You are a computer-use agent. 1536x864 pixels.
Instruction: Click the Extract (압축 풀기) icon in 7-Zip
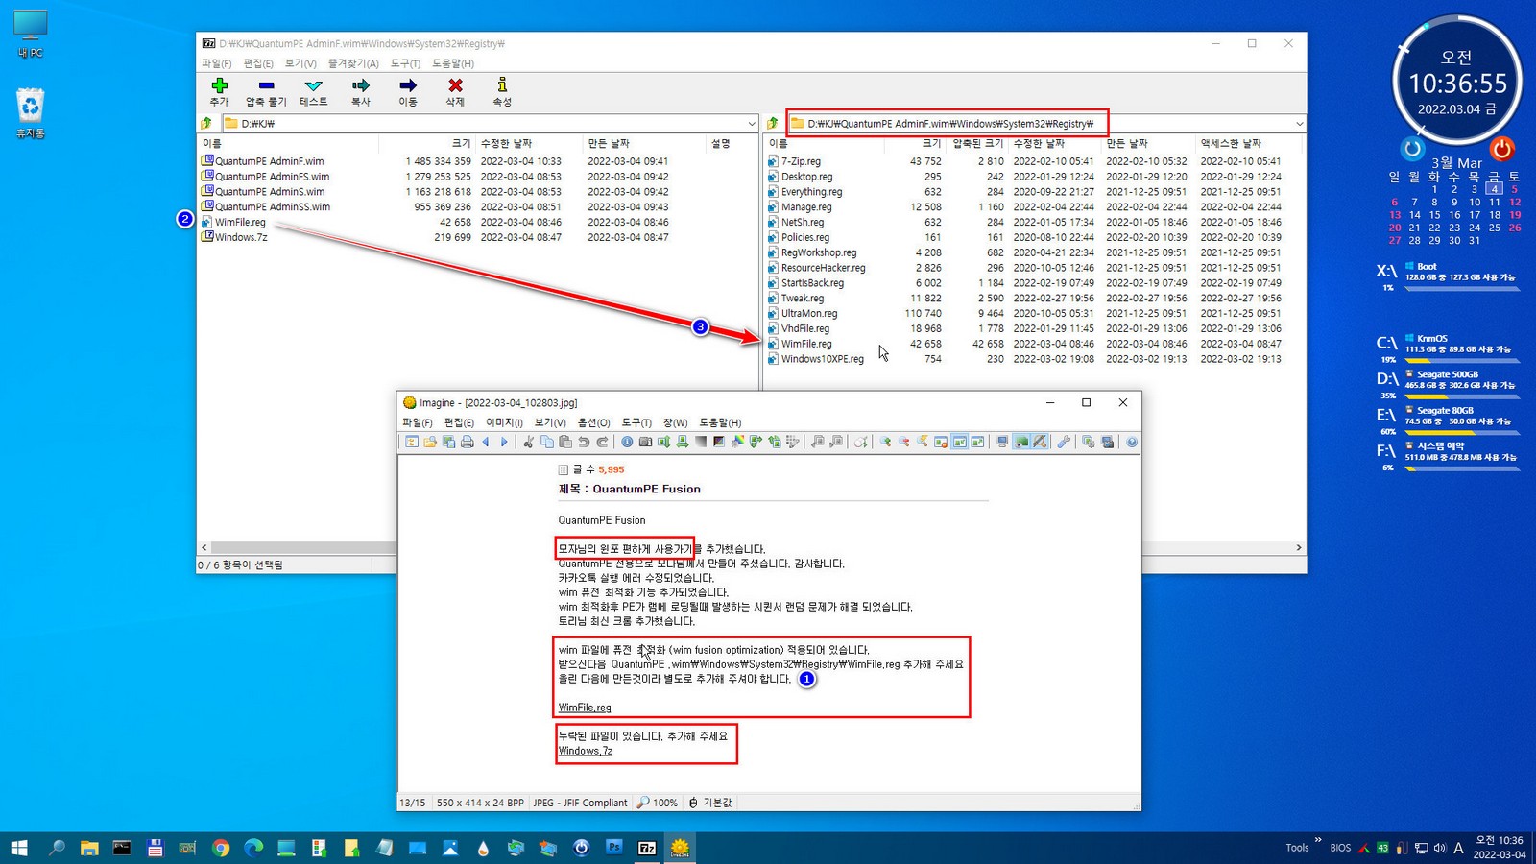[x=266, y=92]
